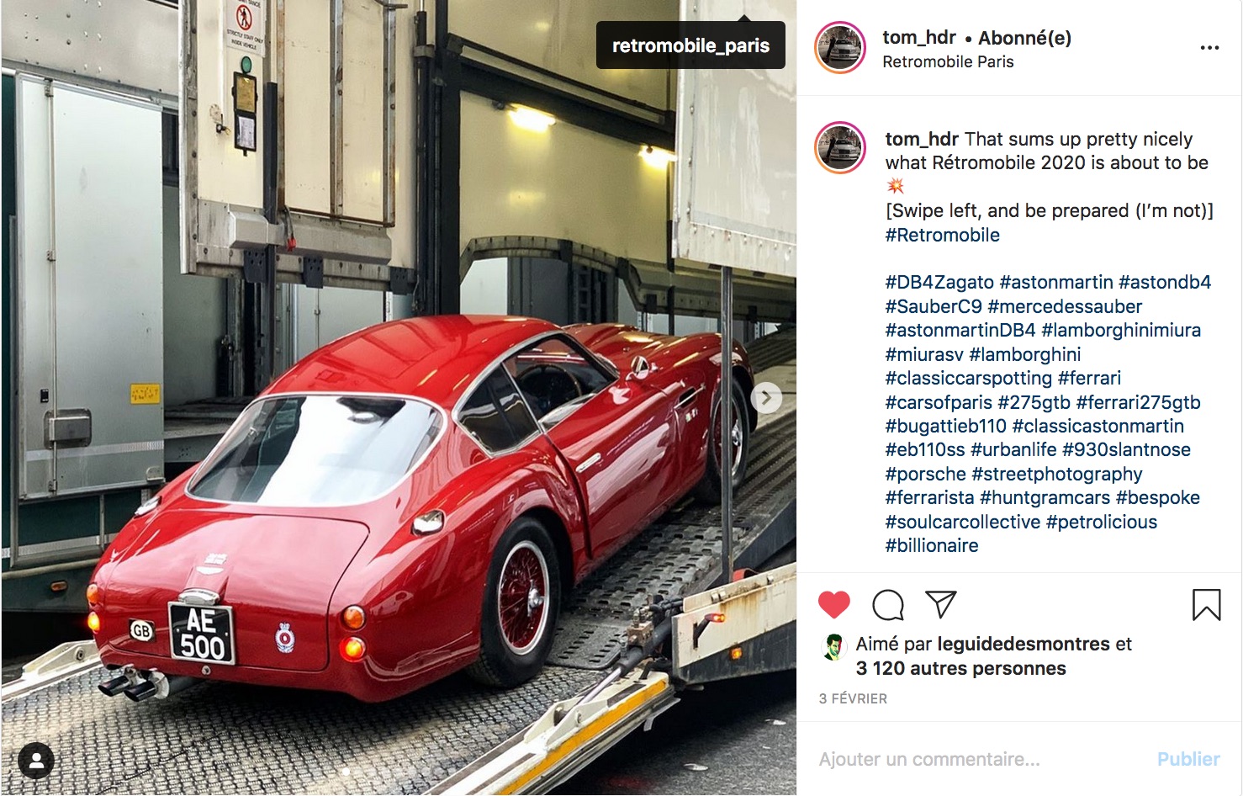Click the Publier comment button

(x=1188, y=759)
